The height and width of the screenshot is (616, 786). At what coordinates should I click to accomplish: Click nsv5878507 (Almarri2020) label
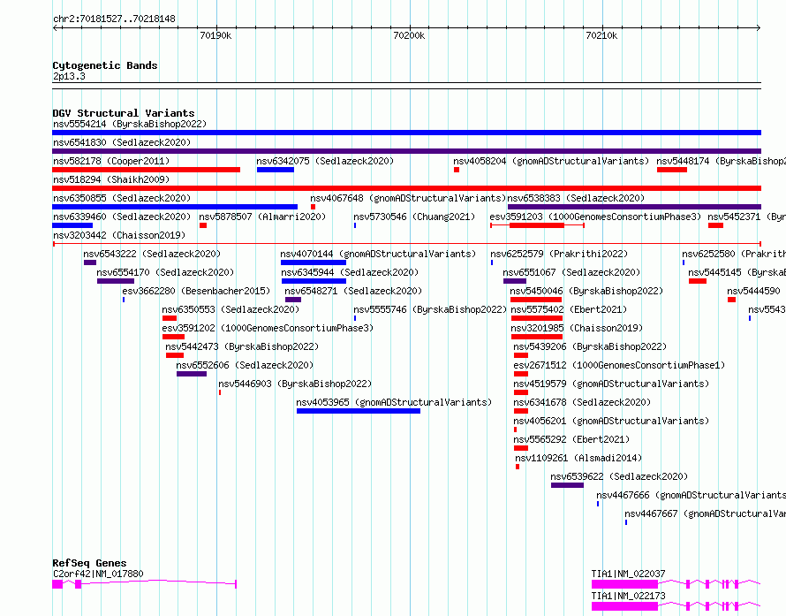coord(262,217)
